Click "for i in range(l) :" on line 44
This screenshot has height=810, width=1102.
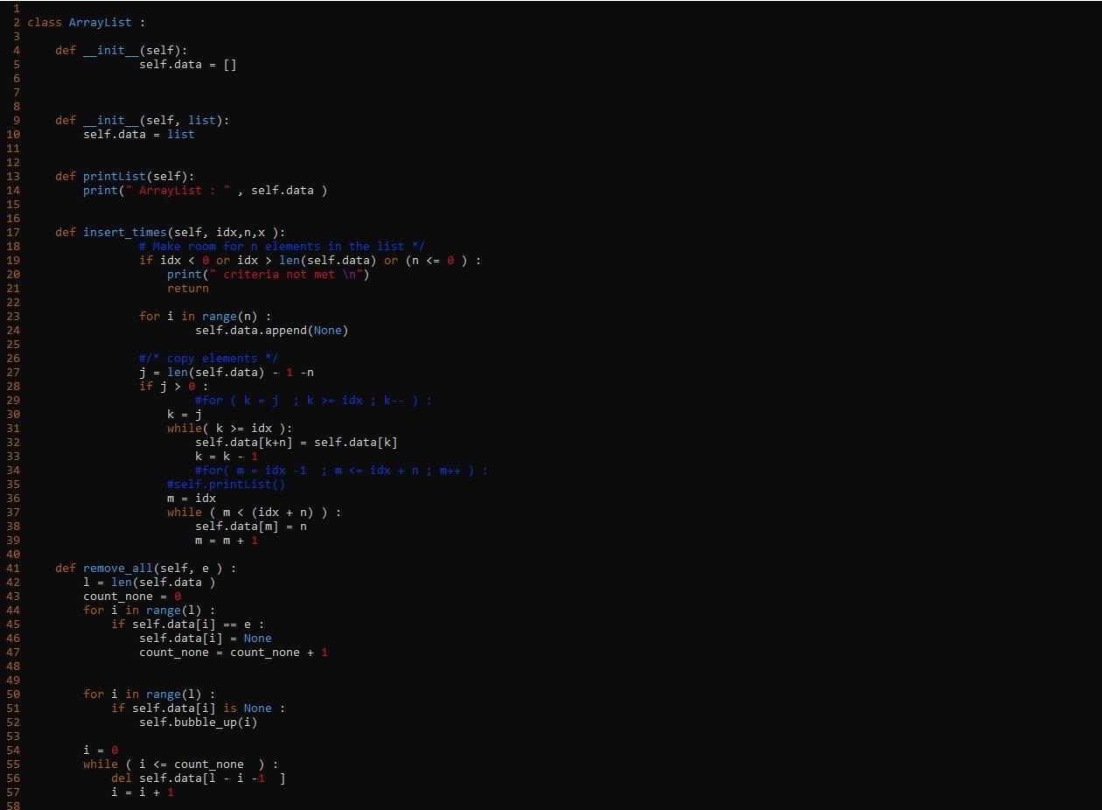150,611
